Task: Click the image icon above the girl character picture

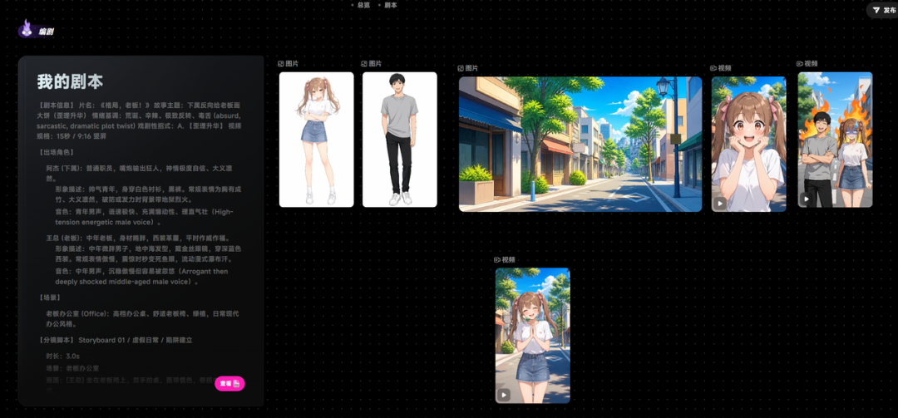Action: [x=281, y=63]
